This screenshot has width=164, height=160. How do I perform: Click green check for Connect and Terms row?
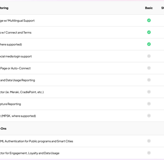point(149,32)
